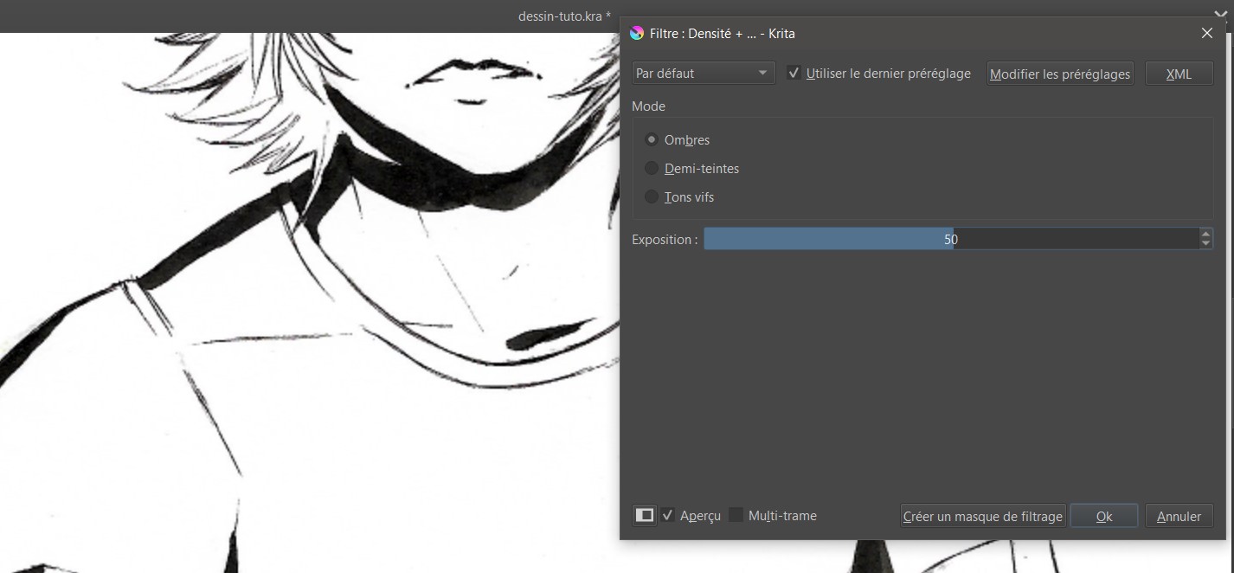
Task: Select the Tons vifs radio button
Action: [652, 196]
